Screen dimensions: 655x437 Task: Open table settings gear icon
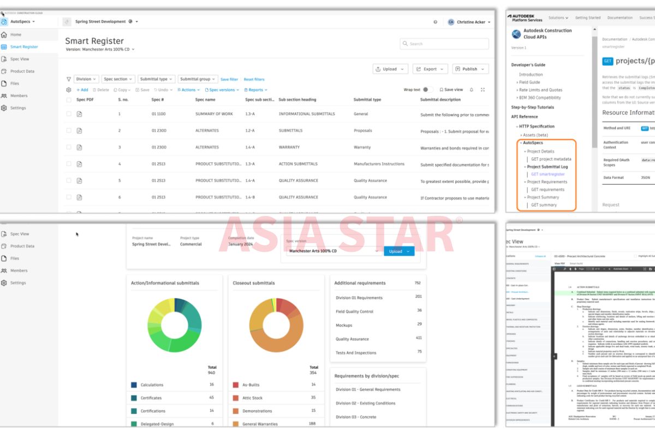[x=68, y=90]
